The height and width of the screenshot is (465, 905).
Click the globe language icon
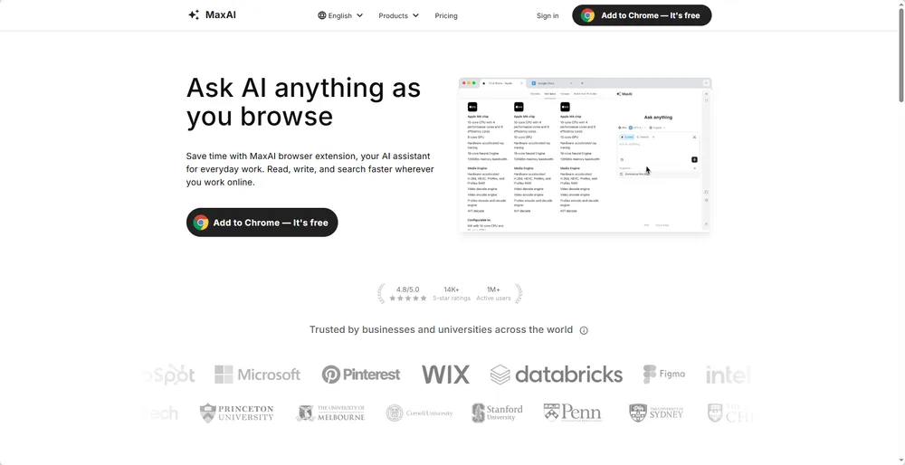click(x=322, y=15)
